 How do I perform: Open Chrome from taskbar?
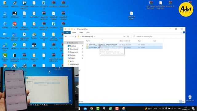click(x=91, y=108)
